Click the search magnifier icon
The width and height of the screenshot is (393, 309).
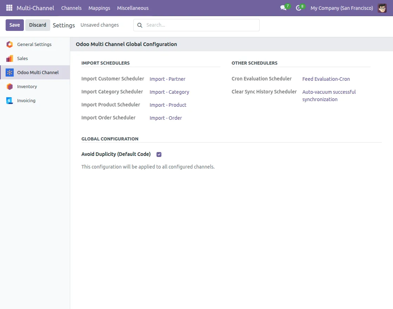click(x=140, y=25)
